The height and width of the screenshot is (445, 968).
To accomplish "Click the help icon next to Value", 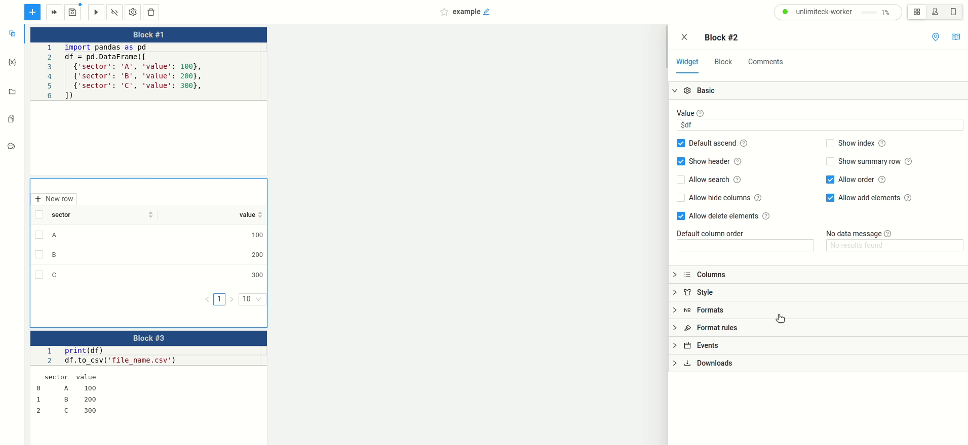I will (x=700, y=113).
